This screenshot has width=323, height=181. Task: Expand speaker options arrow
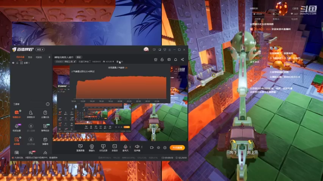tap(142, 147)
